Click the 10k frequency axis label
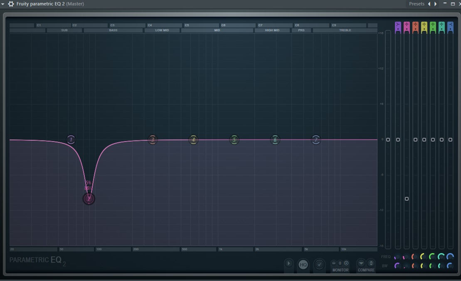Image resolution: width=461 pixels, height=281 pixels. [x=343, y=249]
